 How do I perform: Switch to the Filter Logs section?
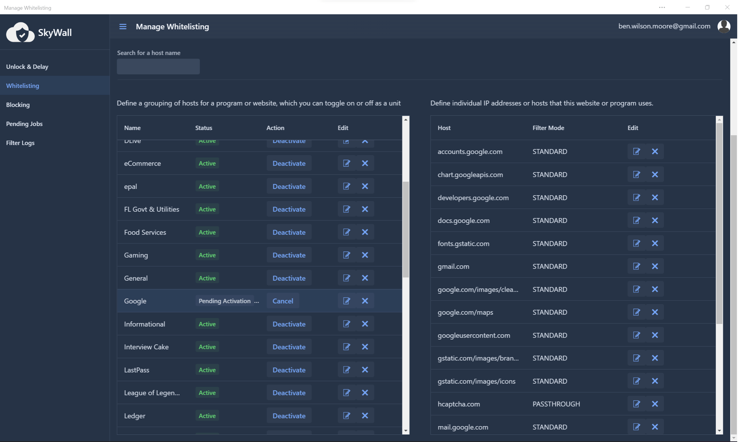(x=20, y=143)
